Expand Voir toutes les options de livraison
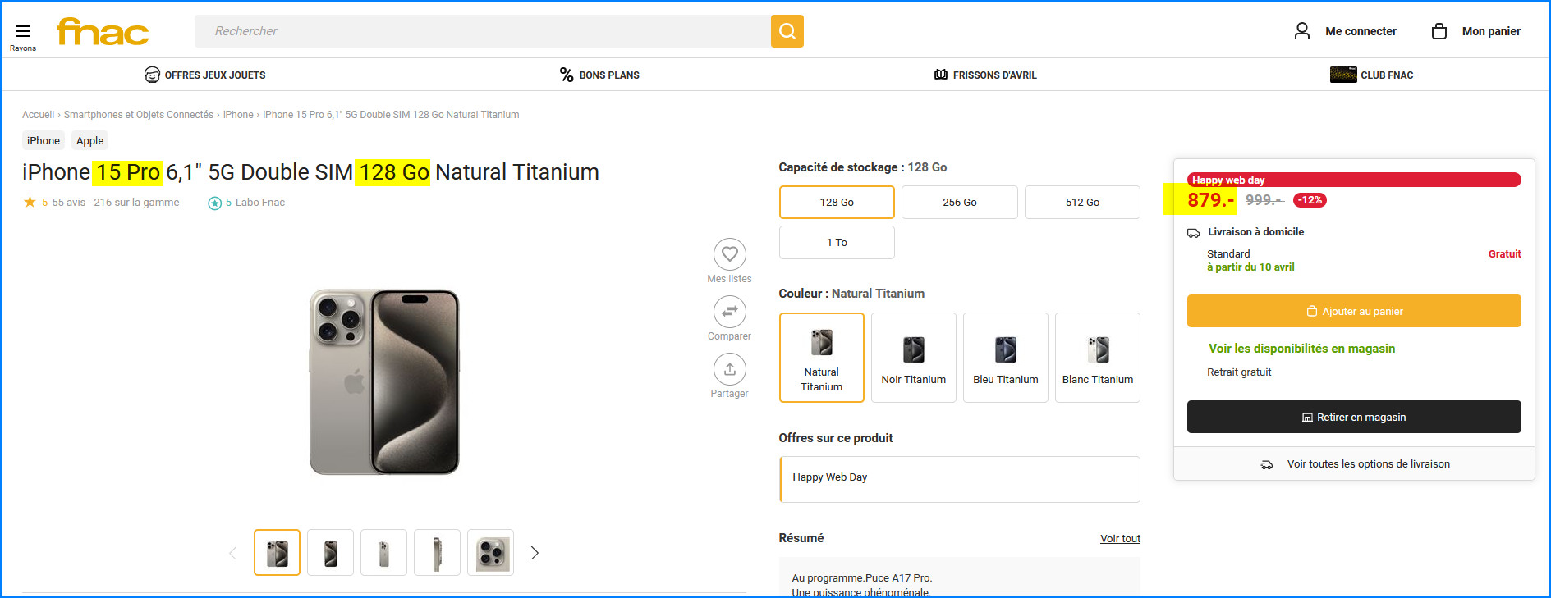Viewport: 1551px width, 598px height. point(1368,464)
